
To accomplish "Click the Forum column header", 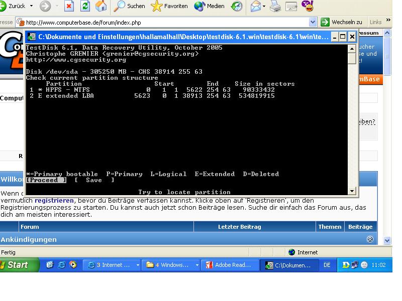I will click(30, 227).
